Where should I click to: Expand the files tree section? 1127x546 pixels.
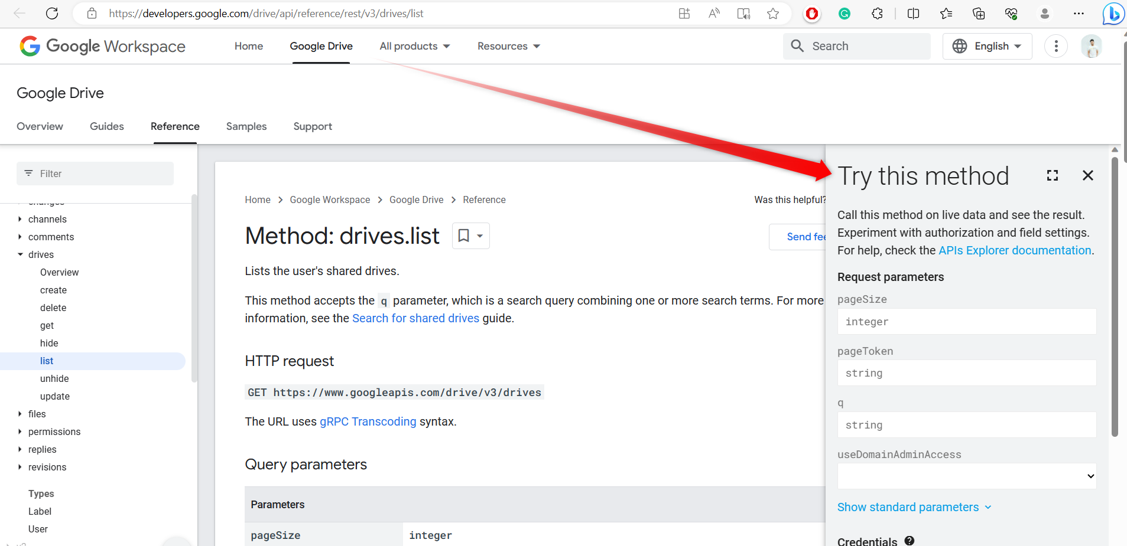point(20,414)
